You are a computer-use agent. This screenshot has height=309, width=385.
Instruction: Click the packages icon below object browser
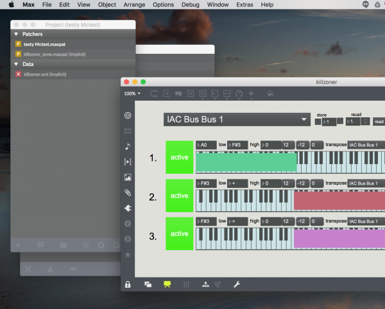click(128, 131)
